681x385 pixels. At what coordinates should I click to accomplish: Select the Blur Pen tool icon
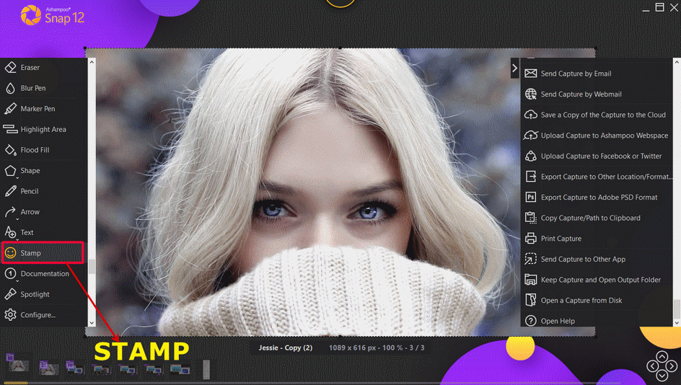coord(10,88)
